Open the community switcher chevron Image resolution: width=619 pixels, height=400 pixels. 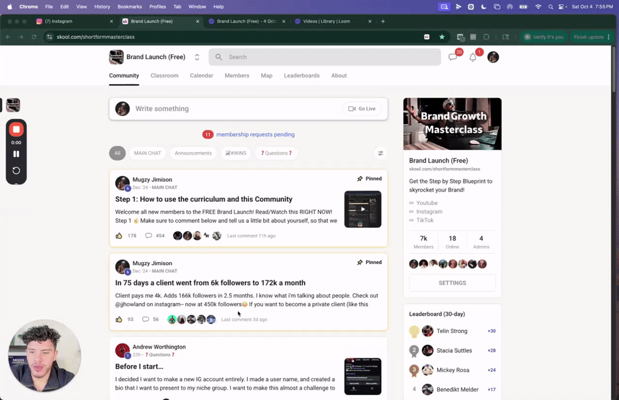pos(197,57)
